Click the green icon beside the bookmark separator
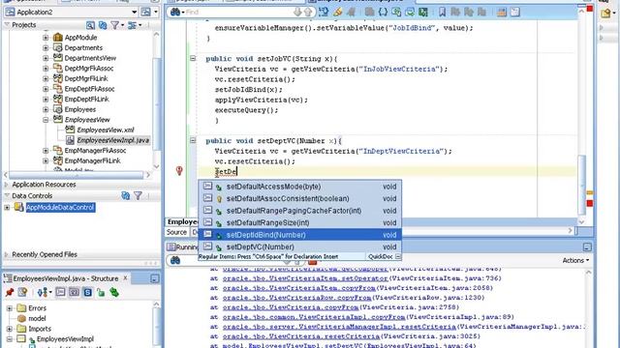 (423, 13)
